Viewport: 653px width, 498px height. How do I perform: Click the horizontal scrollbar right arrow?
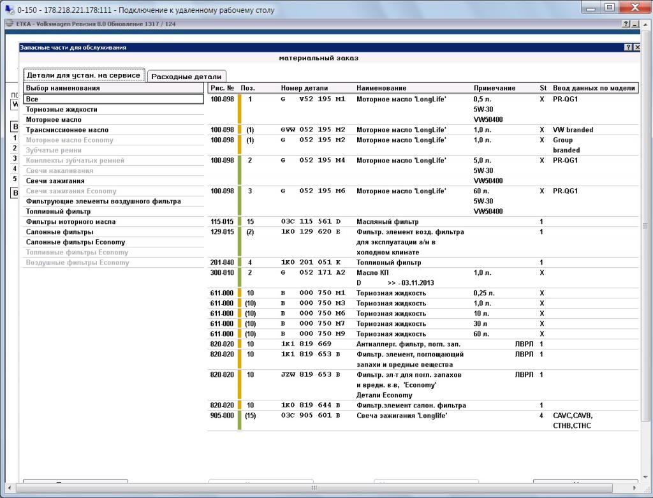[635, 488]
